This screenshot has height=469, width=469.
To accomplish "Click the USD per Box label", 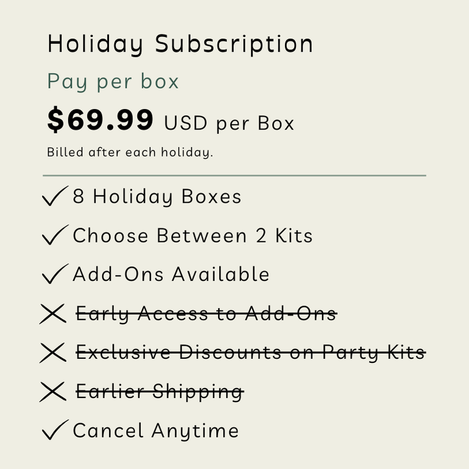I will [x=229, y=123].
